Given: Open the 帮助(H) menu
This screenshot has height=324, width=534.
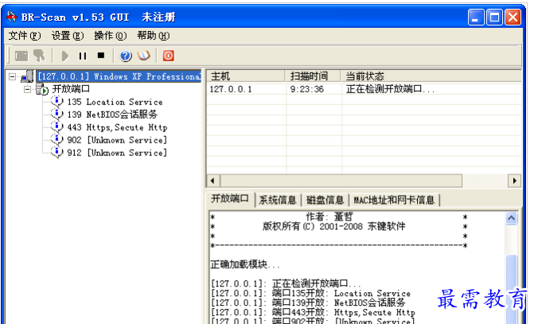Looking at the screenshot, I should coord(154,36).
